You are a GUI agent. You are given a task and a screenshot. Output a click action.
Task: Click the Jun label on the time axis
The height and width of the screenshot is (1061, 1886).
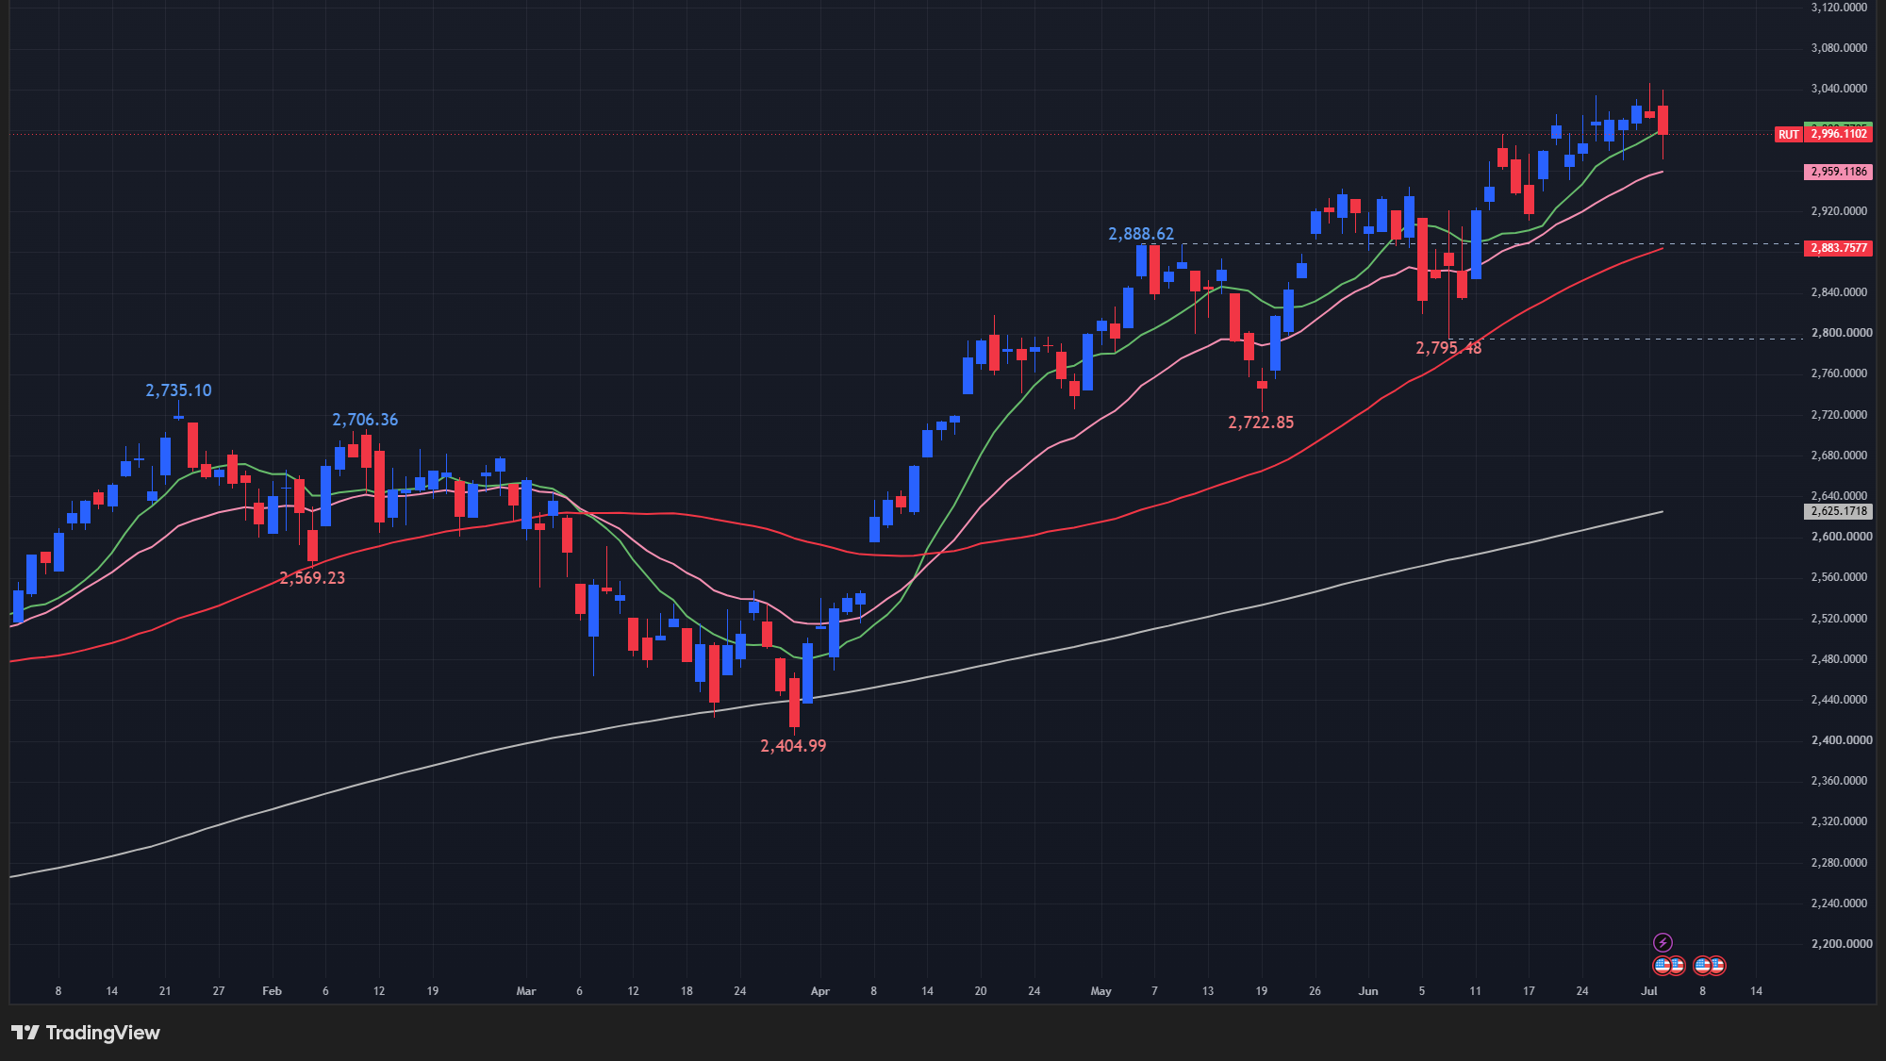tap(1368, 991)
